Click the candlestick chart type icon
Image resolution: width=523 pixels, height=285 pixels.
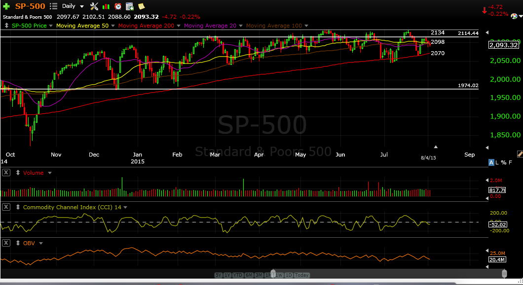click(x=106, y=6)
